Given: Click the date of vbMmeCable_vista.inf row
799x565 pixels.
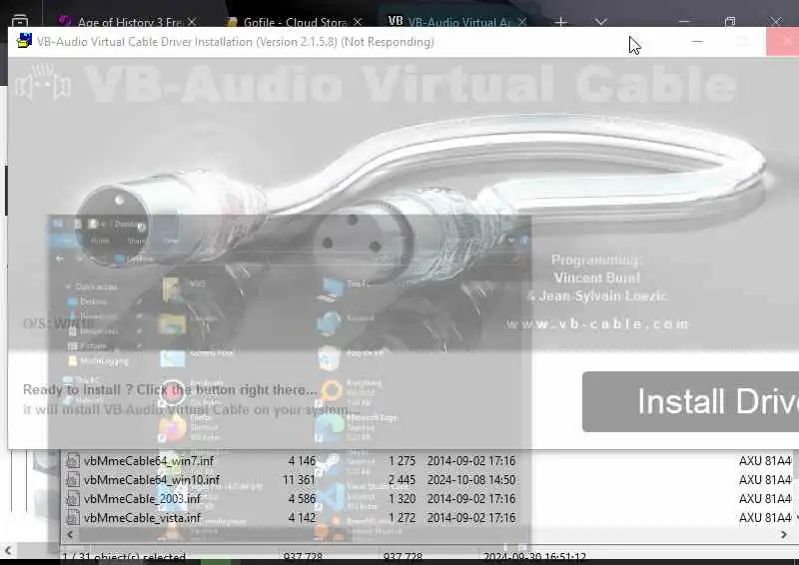Looking at the screenshot, I should [471, 518].
